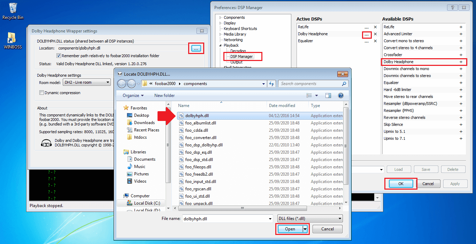Collapse the Playback tree node
Screen dimensions: 476x244
(x=221, y=45)
